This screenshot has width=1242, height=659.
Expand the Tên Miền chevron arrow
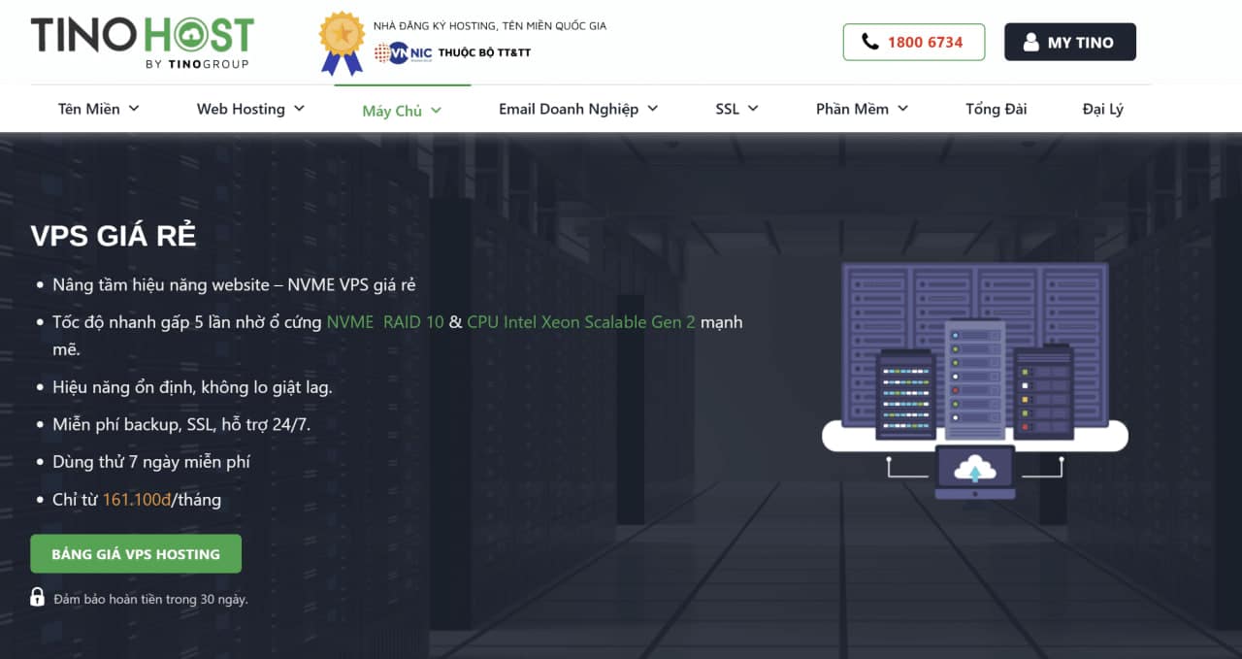pos(134,109)
